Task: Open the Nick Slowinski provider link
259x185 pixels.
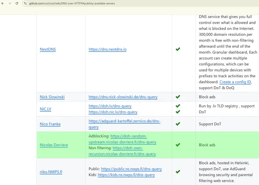Action: coord(52,97)
